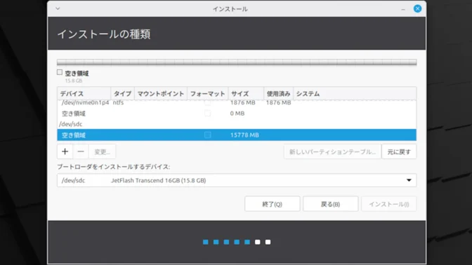The width and height of the screenshot is (472, 265).
Task: Click the マウントポイント column header
Action: pos(161,94)
